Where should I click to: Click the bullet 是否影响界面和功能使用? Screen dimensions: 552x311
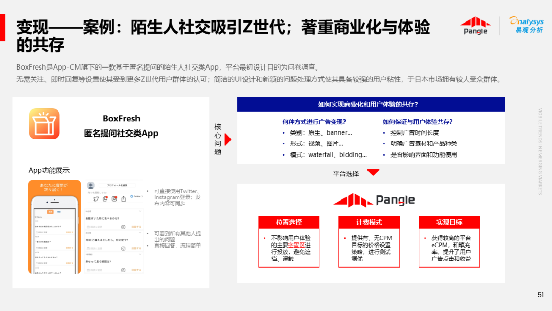[424, 154]
